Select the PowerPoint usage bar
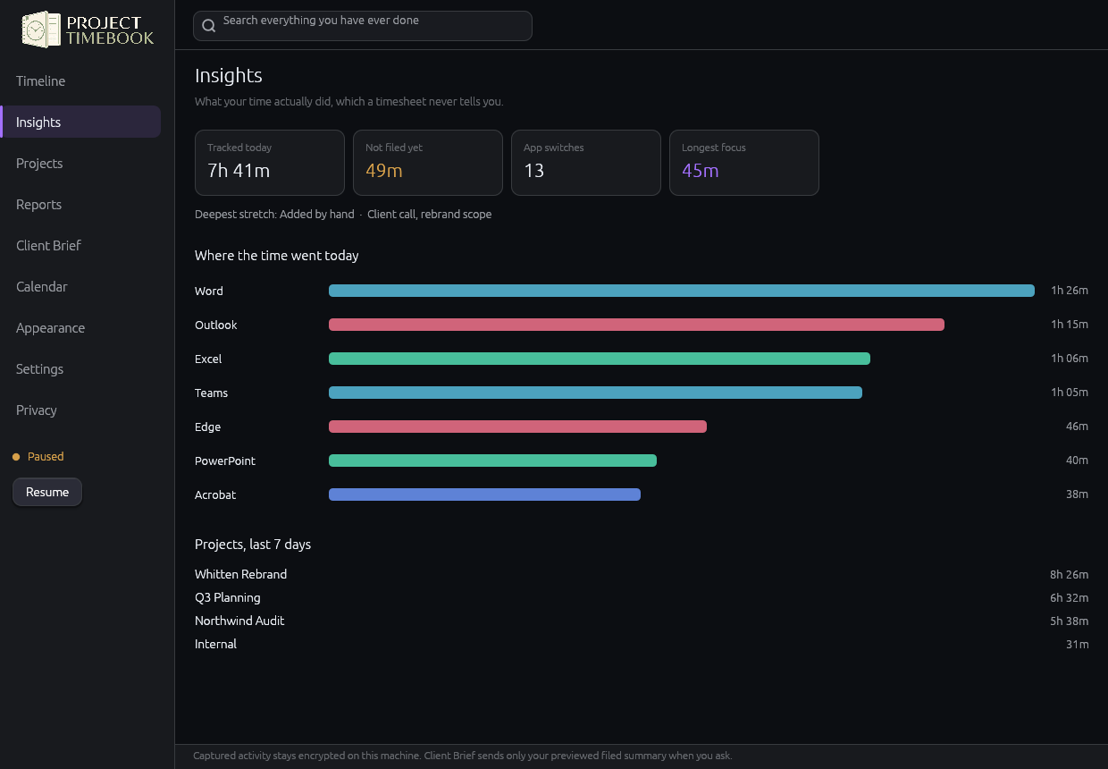The width and height of the screenshot is (1108, 769). (492, 461)
